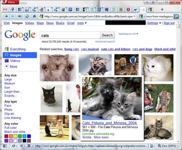Screen dimensions: 182x150
Task: Click the search field magnifier icon
Action: coord(176,16)
